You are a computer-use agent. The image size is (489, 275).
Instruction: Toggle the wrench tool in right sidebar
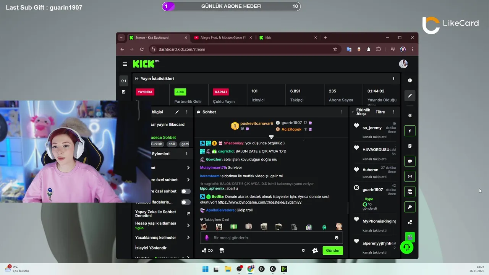(410, 207)
